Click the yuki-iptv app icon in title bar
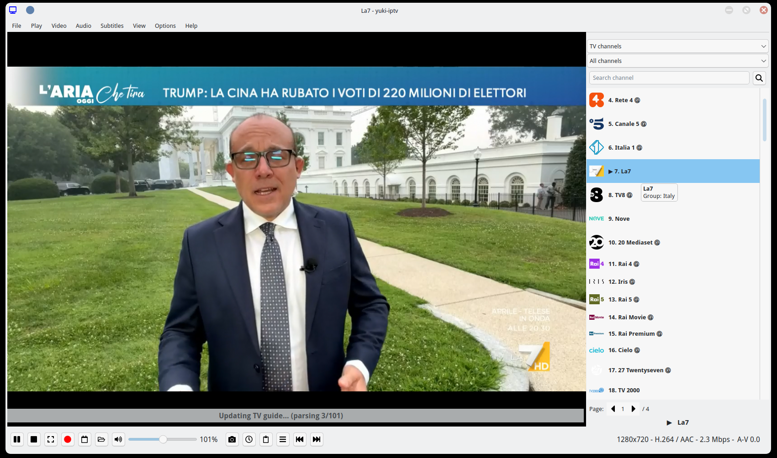 [13, 10]
